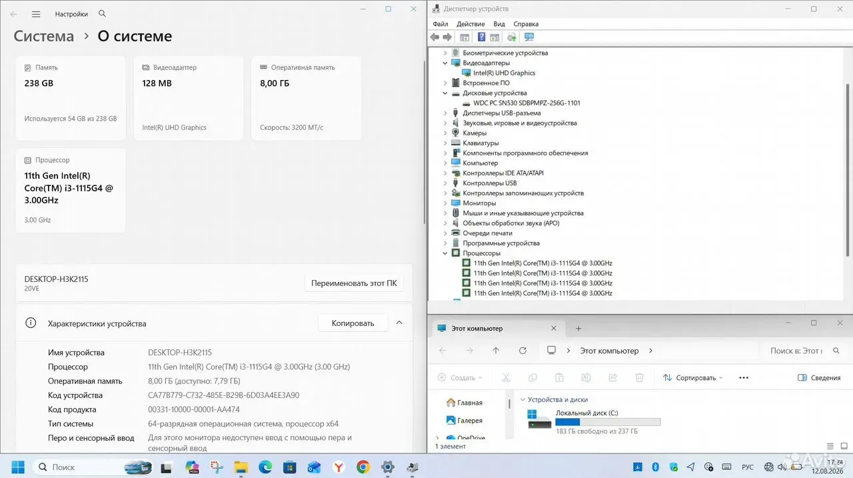
Task: Click Cut scissors icon in Explorer toolbar
Action: click(506, 377)
